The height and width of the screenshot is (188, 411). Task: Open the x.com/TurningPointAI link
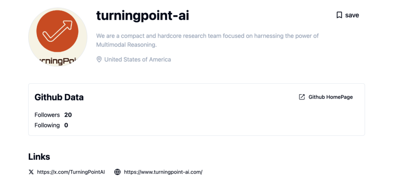point(71,172)
